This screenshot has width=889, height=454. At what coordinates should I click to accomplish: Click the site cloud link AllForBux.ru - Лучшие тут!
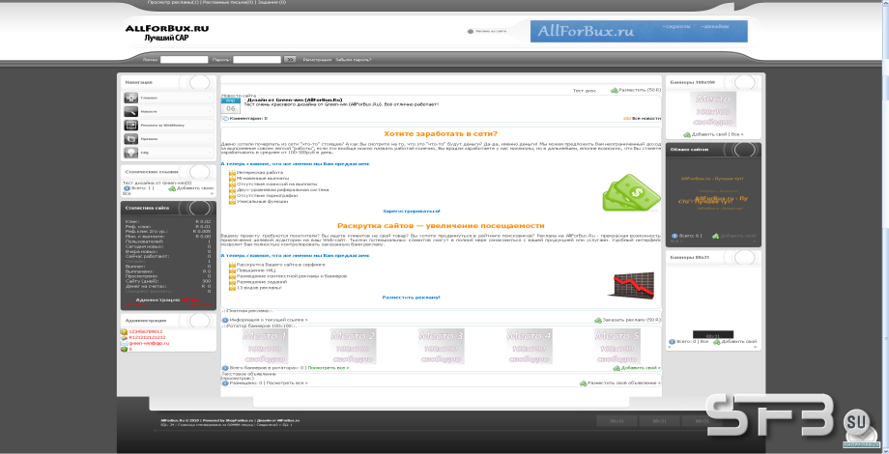[x=713, y=179]
